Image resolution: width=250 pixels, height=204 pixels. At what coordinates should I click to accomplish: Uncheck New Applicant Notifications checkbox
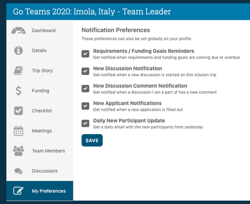(x=85, y=106)
